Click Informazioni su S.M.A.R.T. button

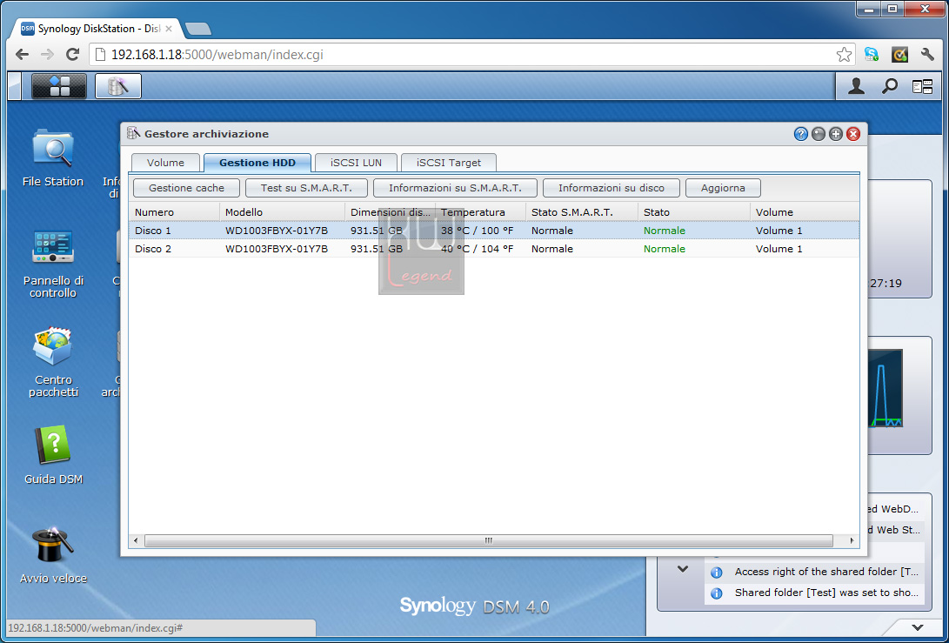(455, 188)
